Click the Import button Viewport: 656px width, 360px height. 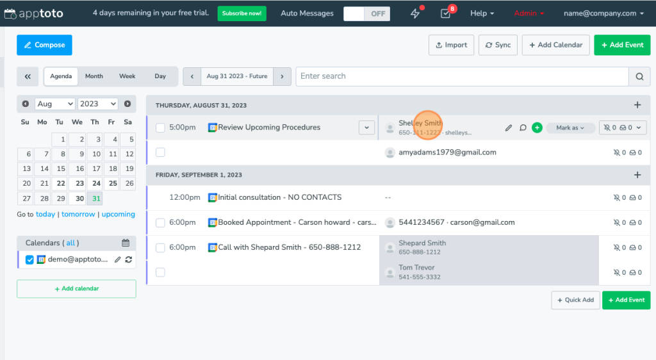(x=451, y=45)
